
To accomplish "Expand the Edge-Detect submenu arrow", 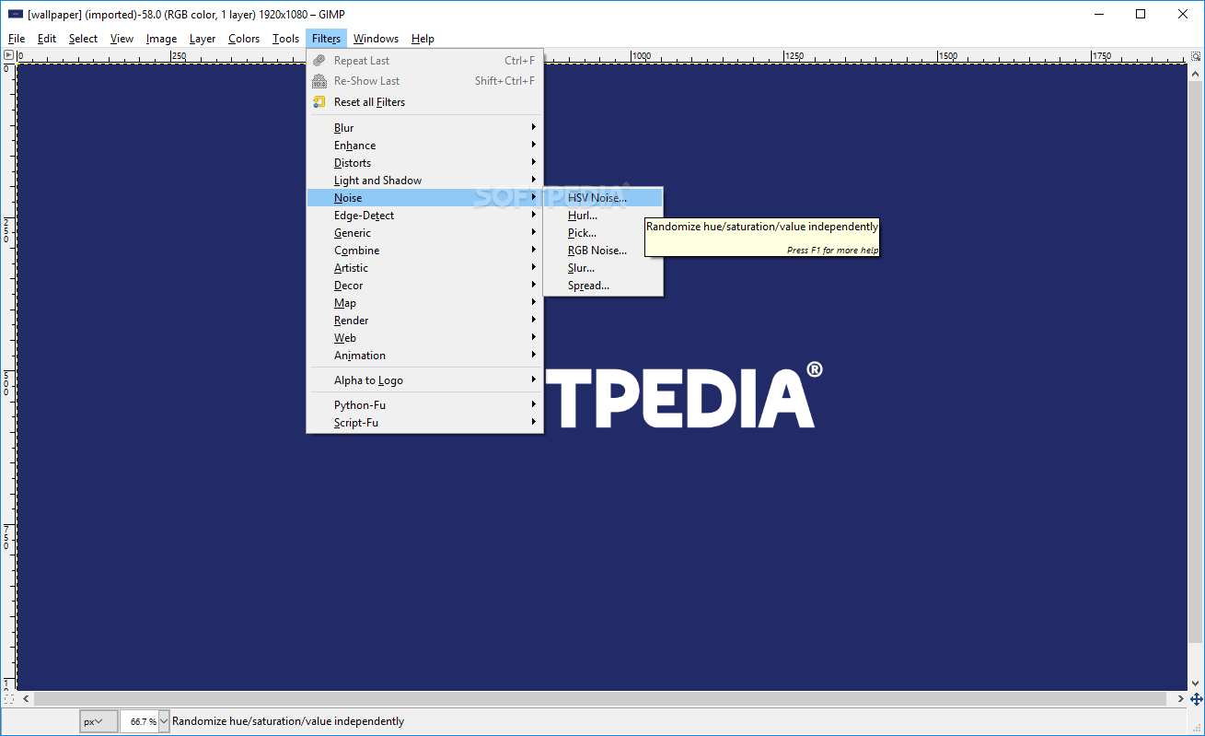I will [533, 215].
